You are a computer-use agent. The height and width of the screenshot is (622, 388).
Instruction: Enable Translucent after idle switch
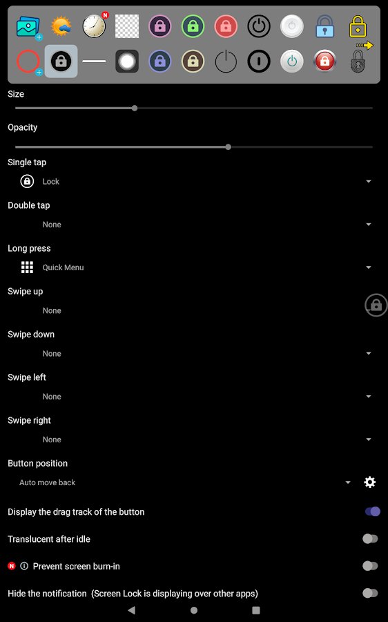pos(370,538)
